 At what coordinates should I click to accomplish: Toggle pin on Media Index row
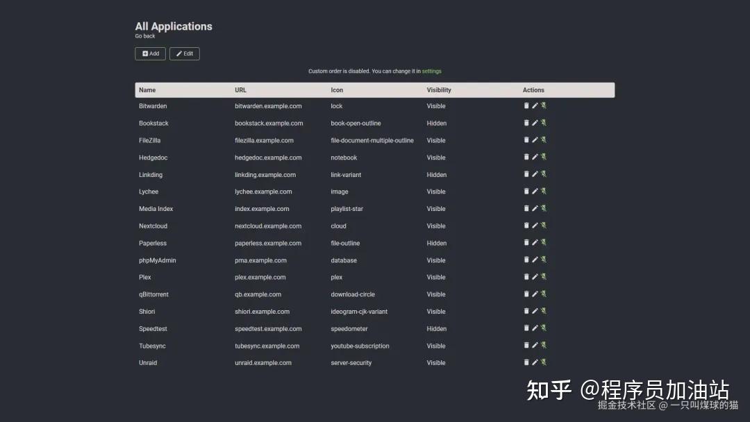(x=544, y=208)
